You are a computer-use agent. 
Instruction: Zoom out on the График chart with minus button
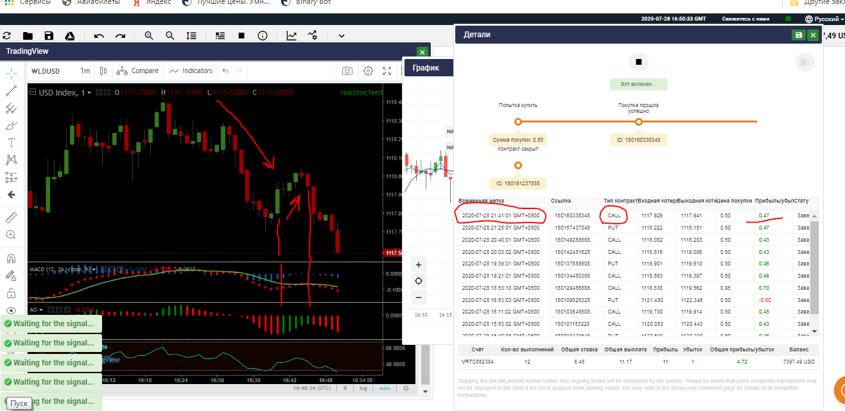[x=419, y=297]
